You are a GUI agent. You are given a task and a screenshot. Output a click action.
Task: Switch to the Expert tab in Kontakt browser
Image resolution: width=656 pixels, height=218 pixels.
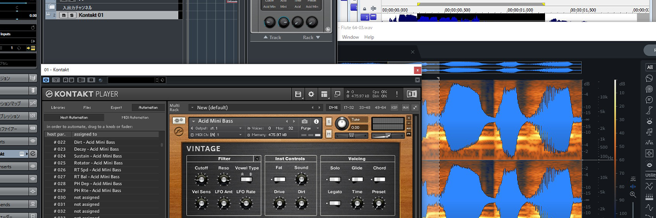[116, 107]
